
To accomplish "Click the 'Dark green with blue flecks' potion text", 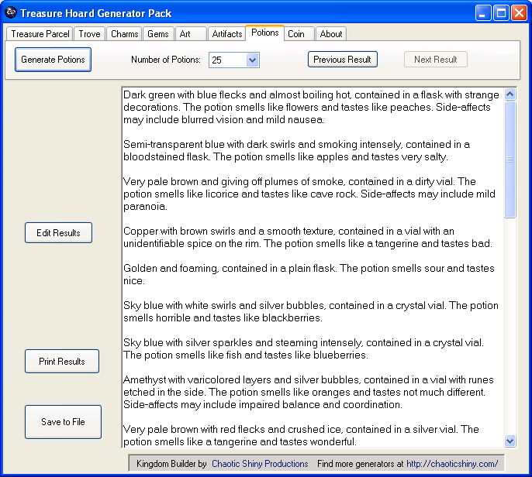I will [x=311, y=107].
